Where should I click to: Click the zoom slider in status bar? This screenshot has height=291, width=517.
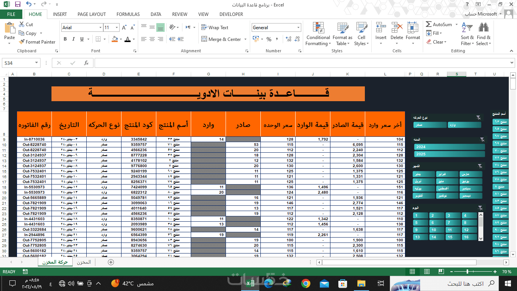tap(468, 272)
